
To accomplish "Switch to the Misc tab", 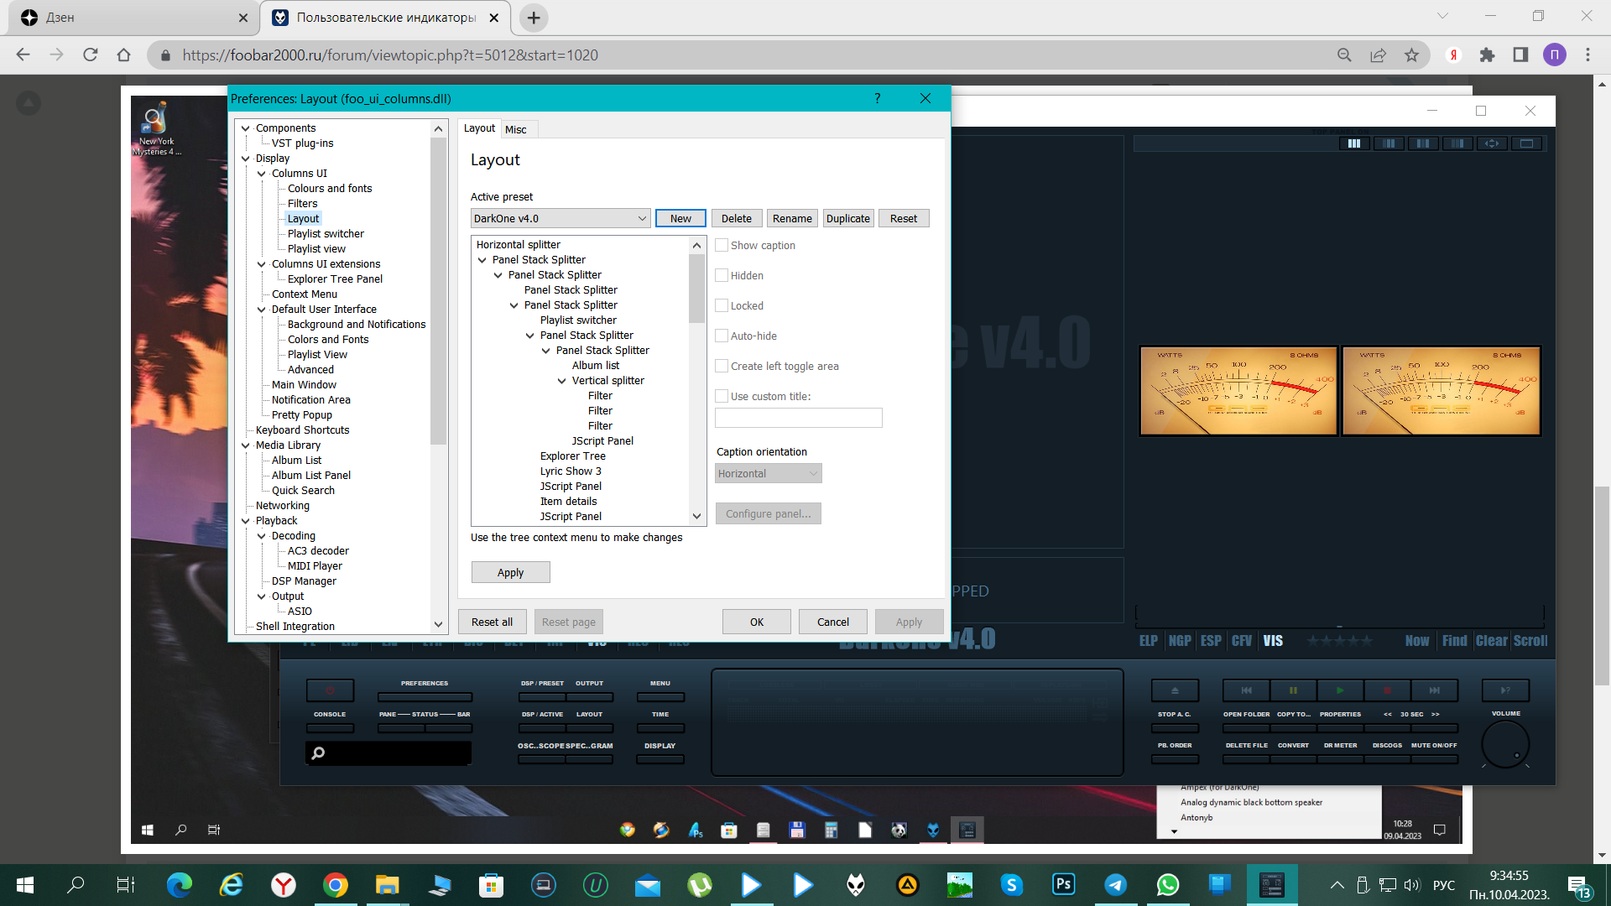I will coord(515,129).
